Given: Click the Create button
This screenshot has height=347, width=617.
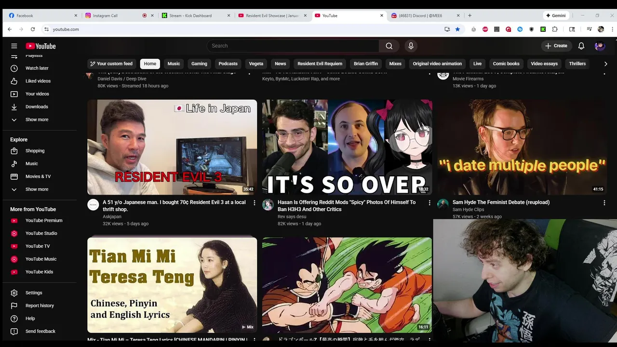Looking at the screenshot, I should [x=556, y=46].
